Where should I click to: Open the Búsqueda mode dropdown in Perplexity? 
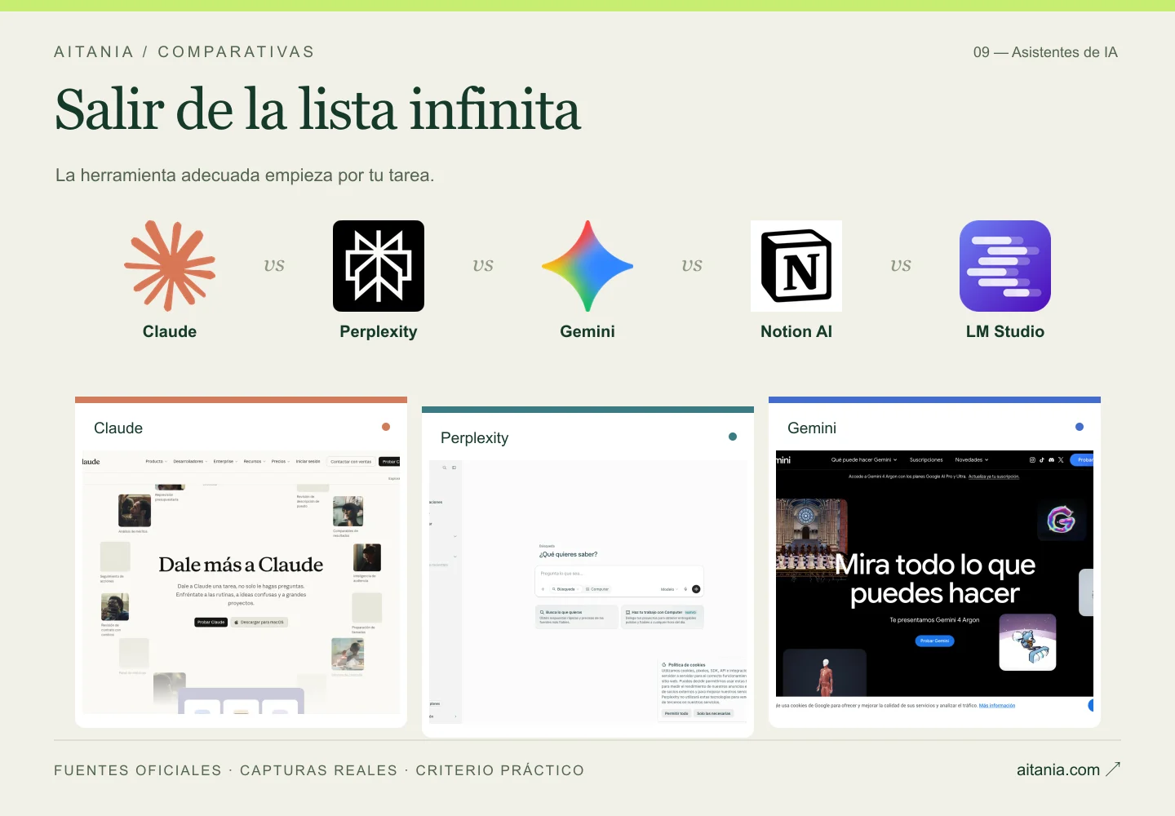point(565,589)
